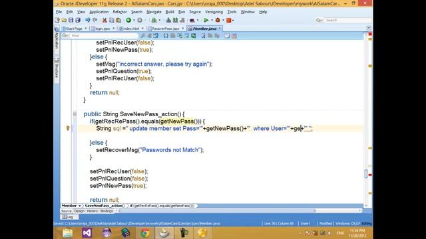Click SaveNewPass_action breadcrumb item

tap(105, 206)
